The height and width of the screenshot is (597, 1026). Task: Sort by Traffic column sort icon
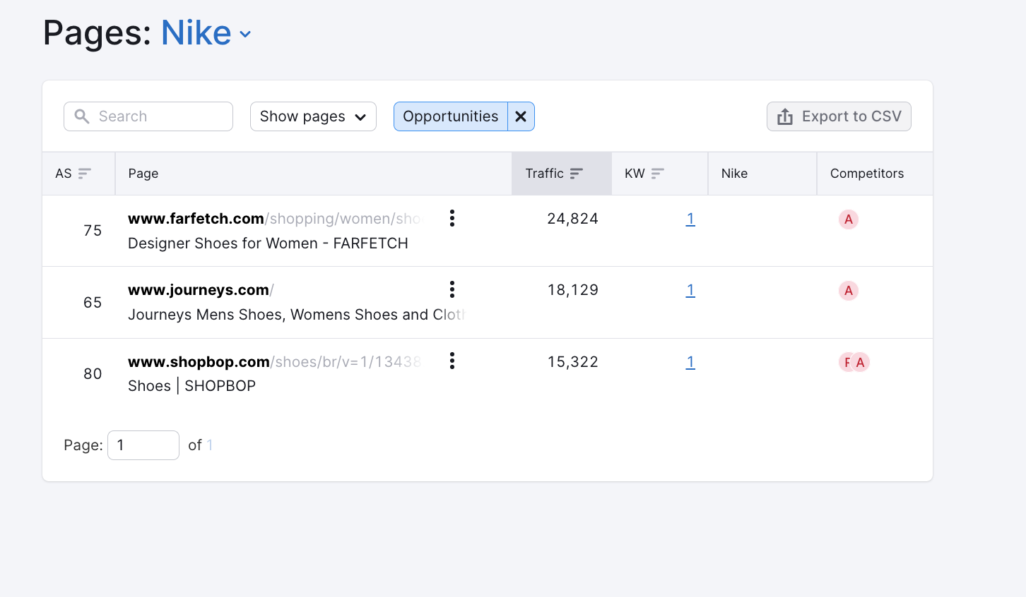(x=577, y=174)
